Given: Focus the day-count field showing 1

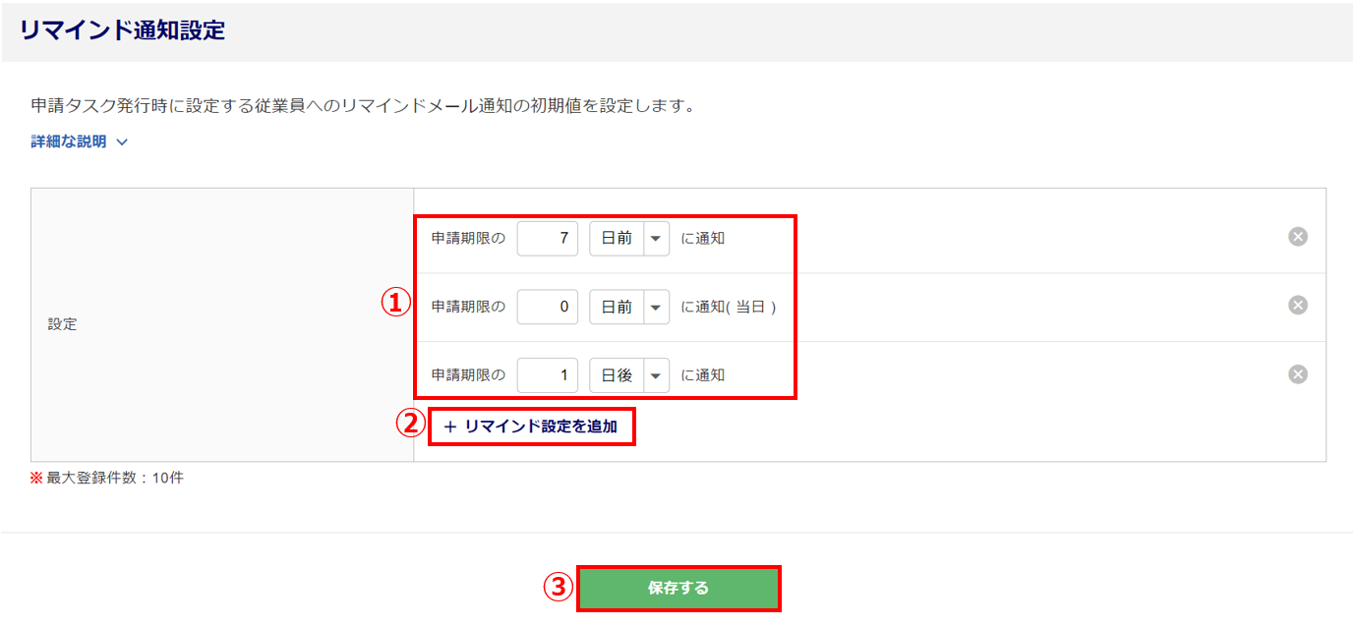Looking at the screenshot, I should click(x=548, y=375).
